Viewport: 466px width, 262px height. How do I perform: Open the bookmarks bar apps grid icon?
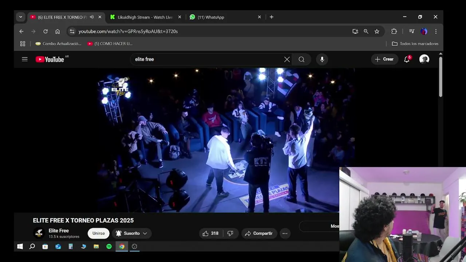click(x=23, y=44)
